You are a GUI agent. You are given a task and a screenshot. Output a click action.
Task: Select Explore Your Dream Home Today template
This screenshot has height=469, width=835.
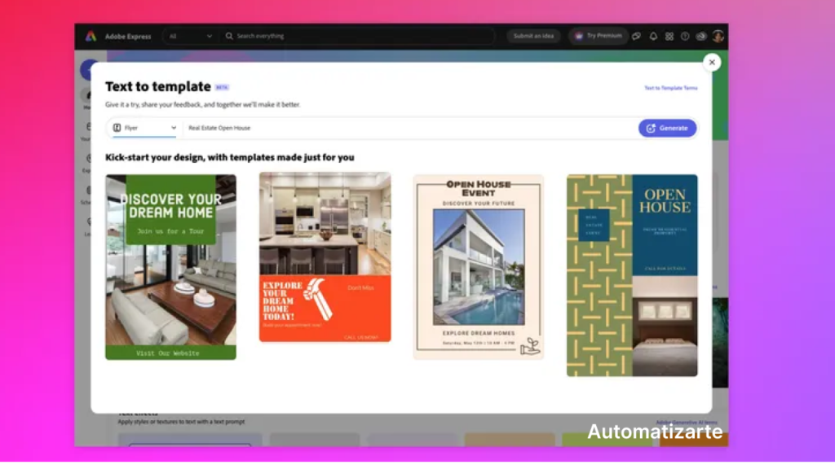325,256
